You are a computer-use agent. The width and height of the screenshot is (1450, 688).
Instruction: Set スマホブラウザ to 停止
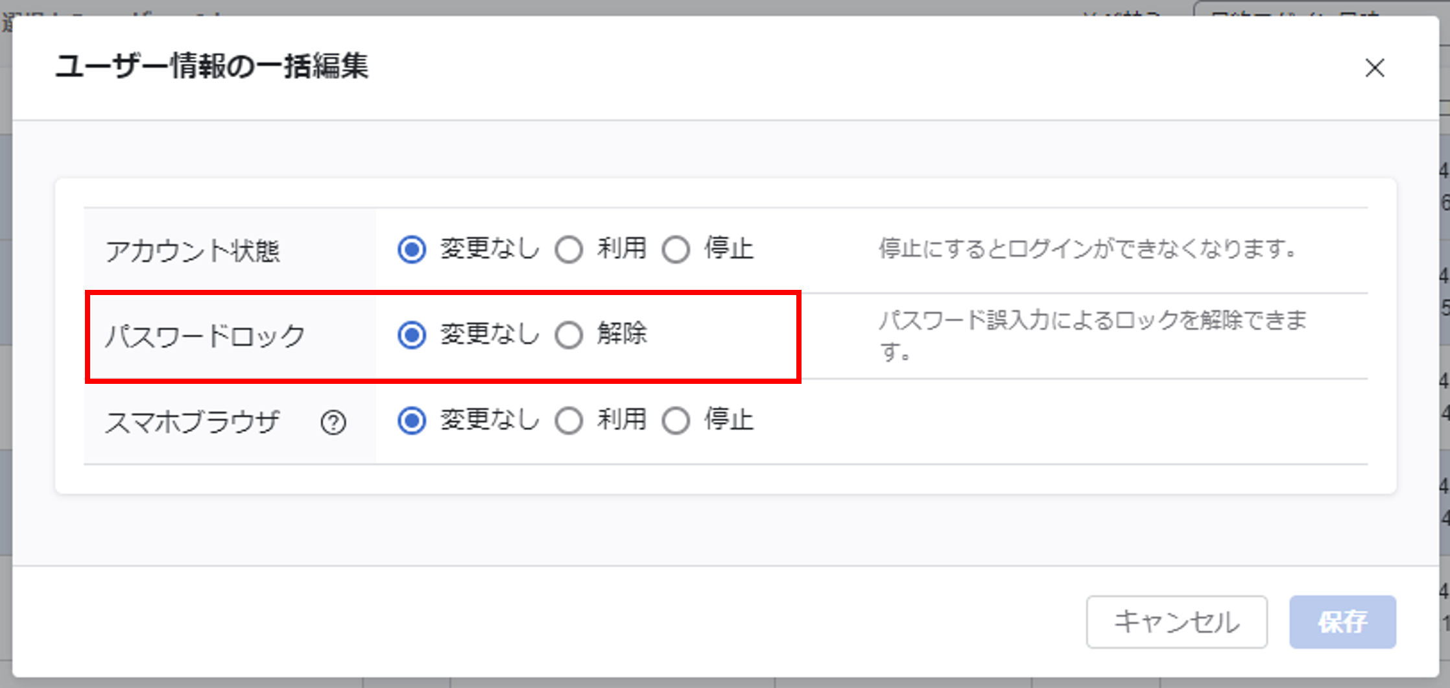pos(676,421)
